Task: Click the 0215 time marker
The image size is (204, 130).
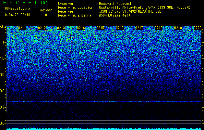Action: click(100, 28)
